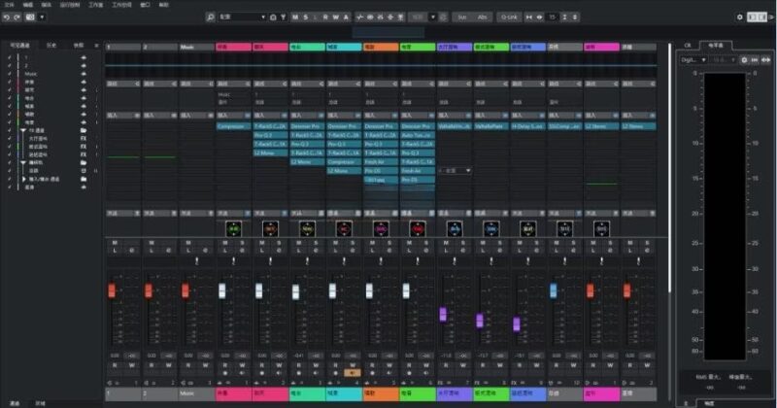Click the Abs button in the toolbar

(482, 17)
